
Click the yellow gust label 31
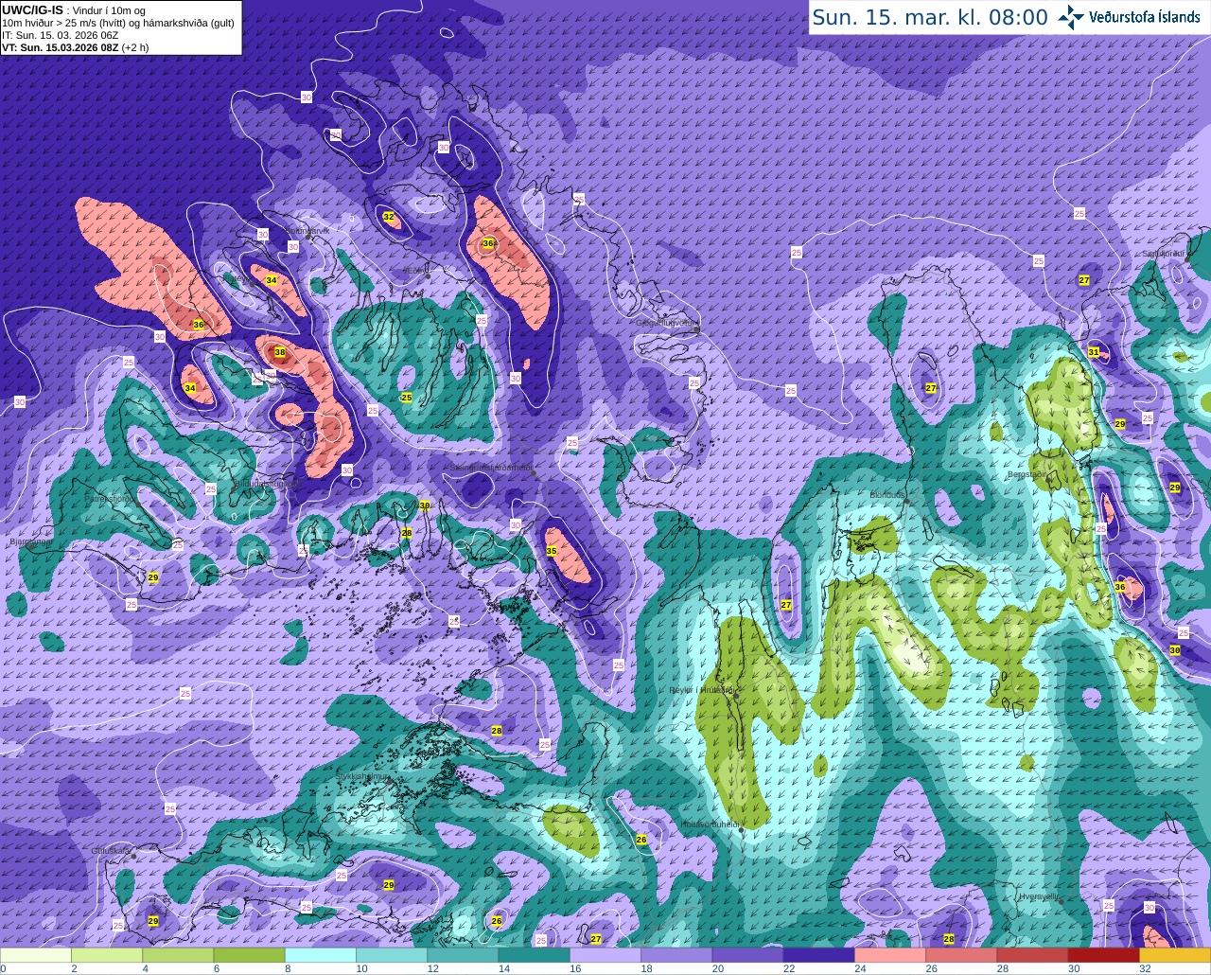pyautogui.click(x=1094, y=352)
